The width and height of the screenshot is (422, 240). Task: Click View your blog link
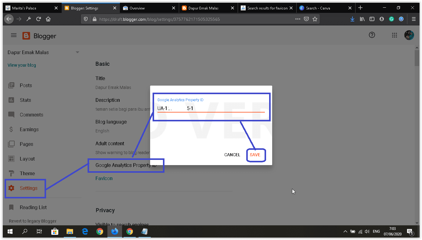[22, 65]
